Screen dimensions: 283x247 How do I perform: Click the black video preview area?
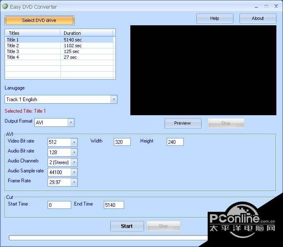(x=203, y=70)
